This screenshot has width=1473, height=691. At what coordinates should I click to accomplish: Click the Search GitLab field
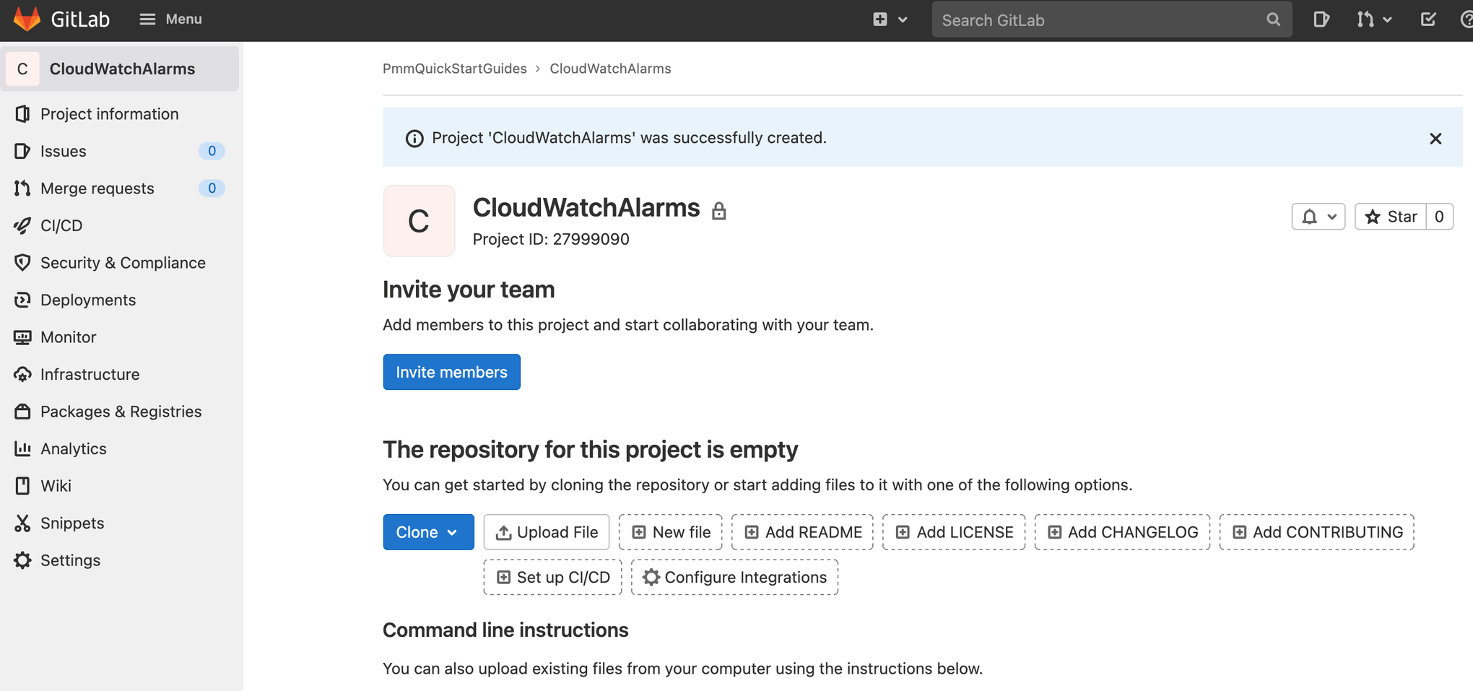coord(1098,19)
